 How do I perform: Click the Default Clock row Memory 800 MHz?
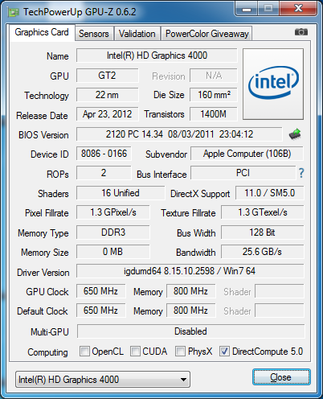point(190,311)
